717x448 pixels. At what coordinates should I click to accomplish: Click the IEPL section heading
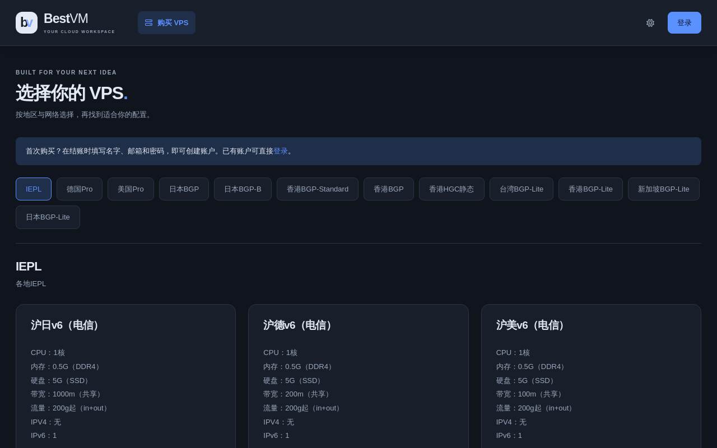(29, 267)
